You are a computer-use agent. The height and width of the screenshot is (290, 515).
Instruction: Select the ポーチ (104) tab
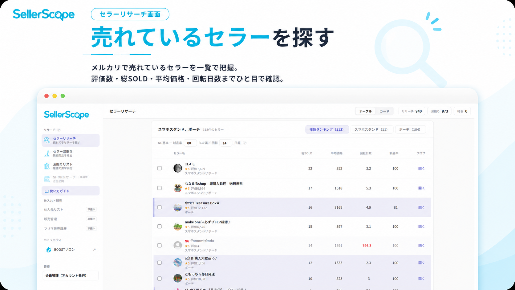410,130
